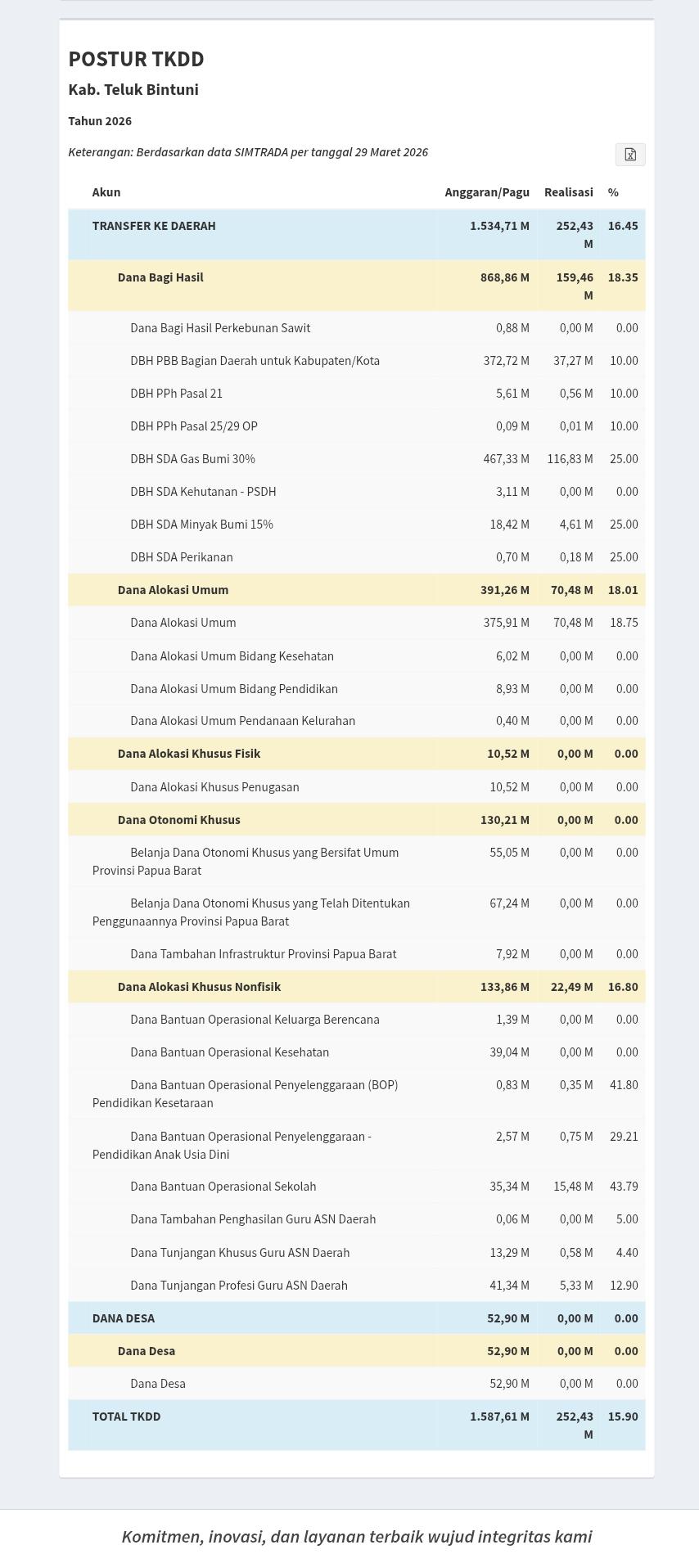The height and width of the screenshot is (1554, 699).
Task: Click the POSTUR TKDD heading
Action: [136, 59]
